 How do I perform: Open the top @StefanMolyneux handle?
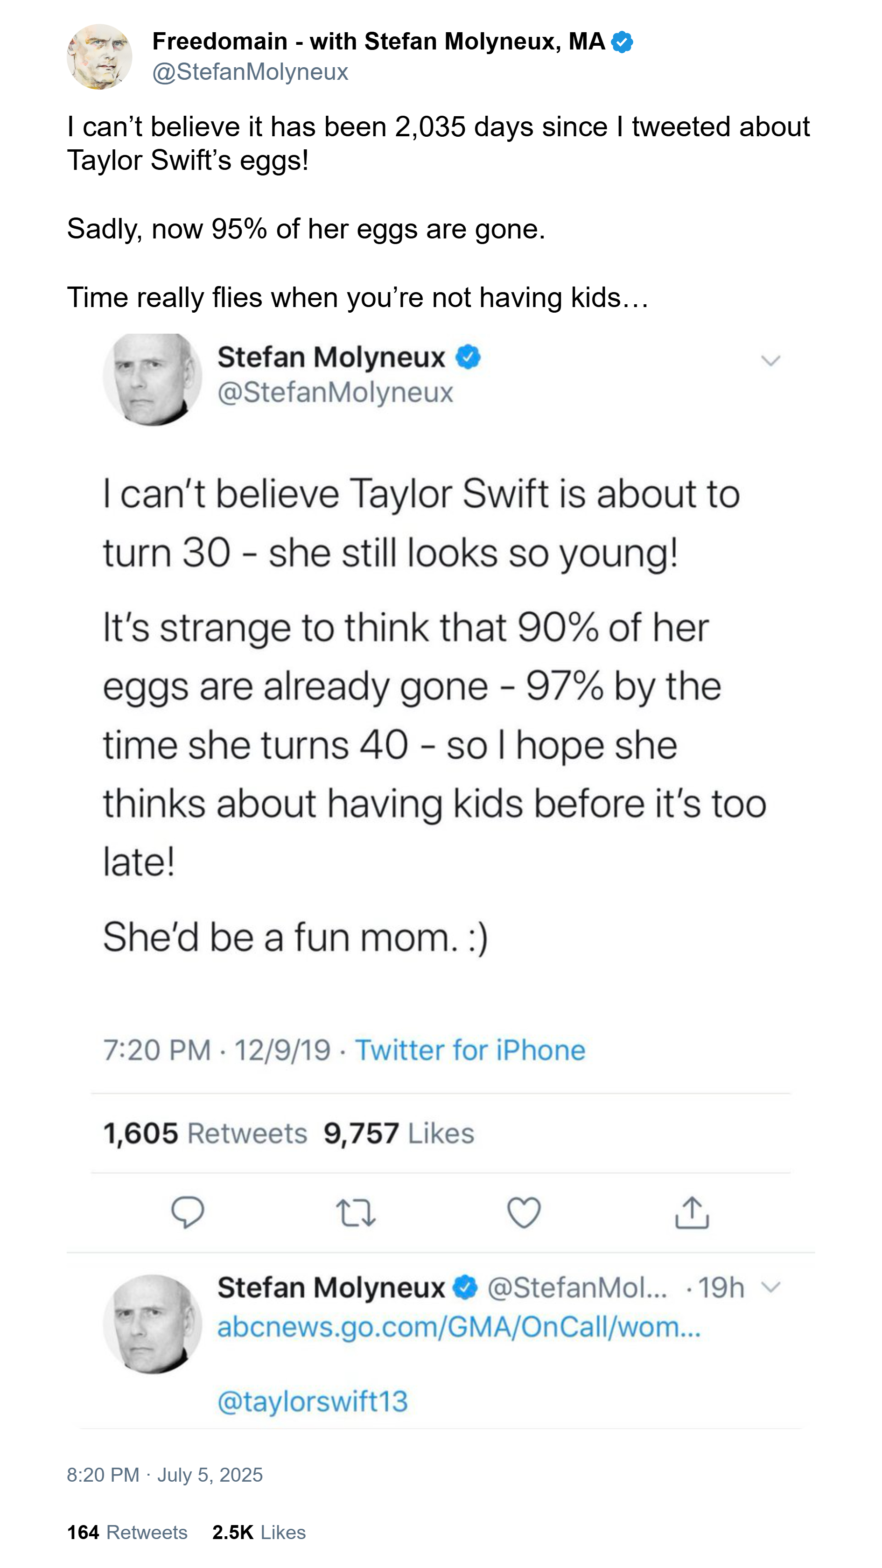coord(250,72)
